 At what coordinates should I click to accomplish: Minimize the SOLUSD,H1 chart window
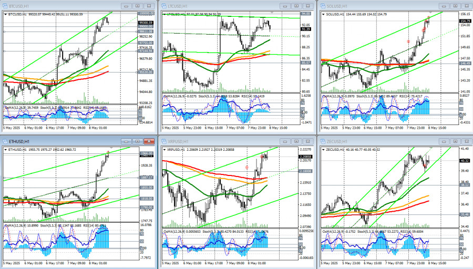coord(444,6)
